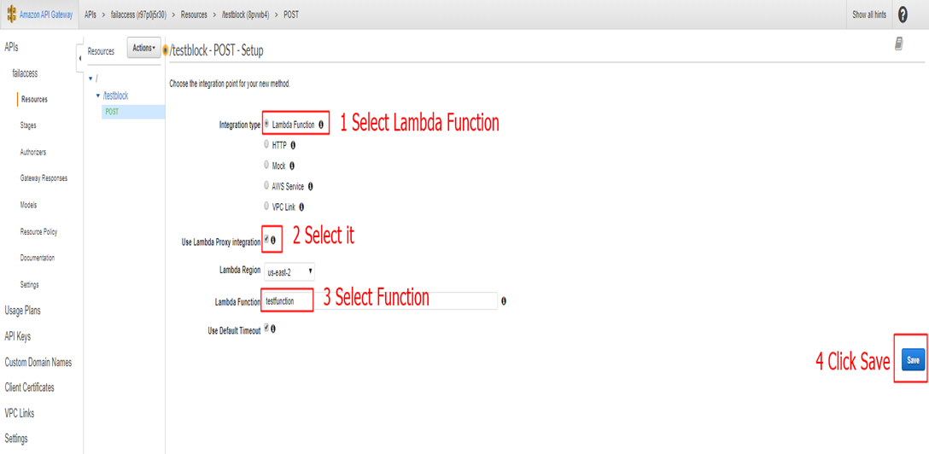Open Stages in the left sidebar
This screenshot has width=929, height=454.
tap(28, 125)
